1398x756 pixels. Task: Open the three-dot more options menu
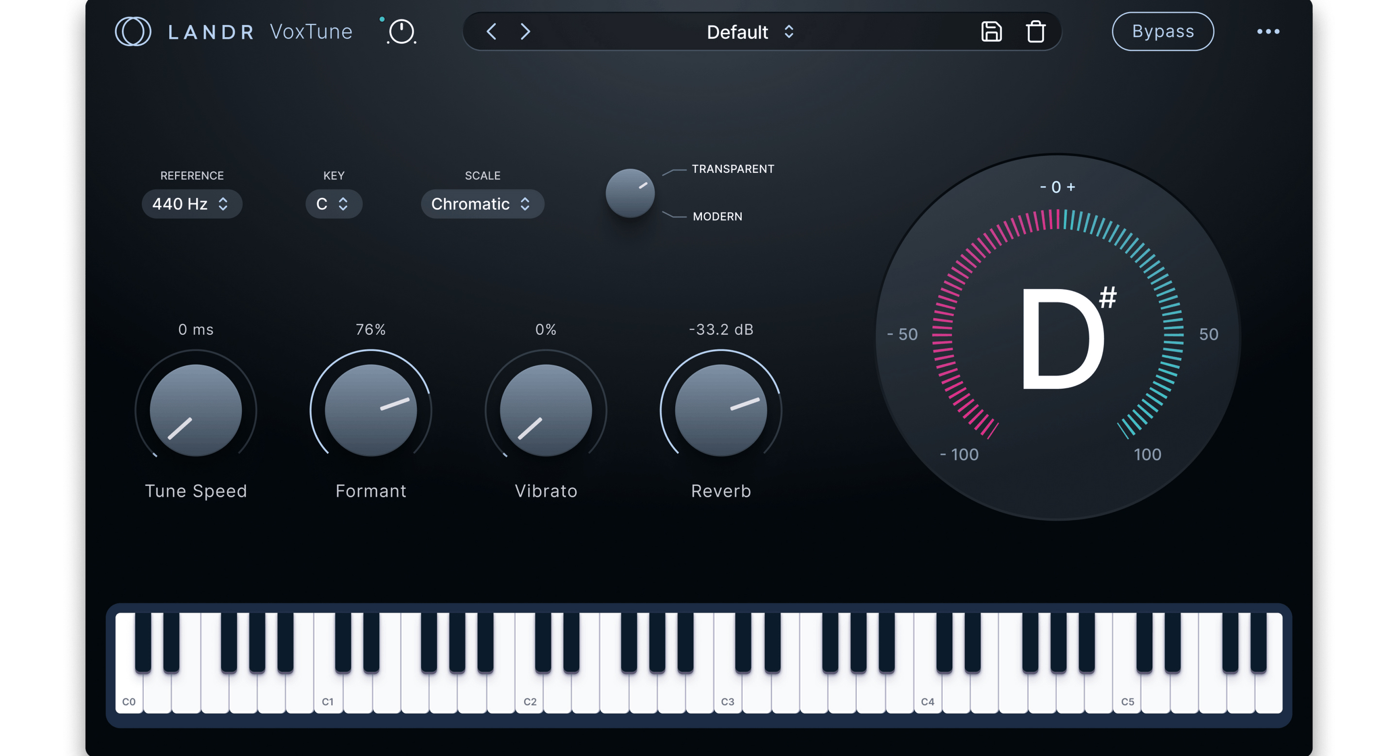(1268, 32)
